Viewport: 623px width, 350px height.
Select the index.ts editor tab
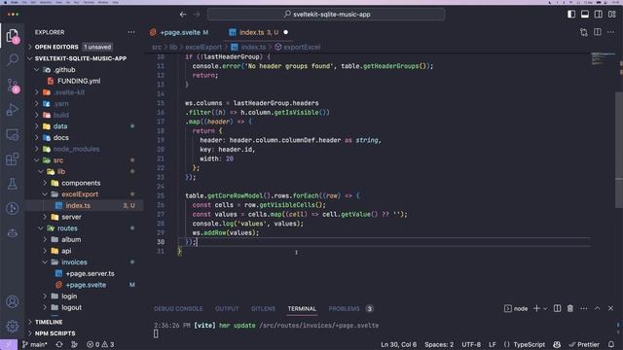[259, 32]
